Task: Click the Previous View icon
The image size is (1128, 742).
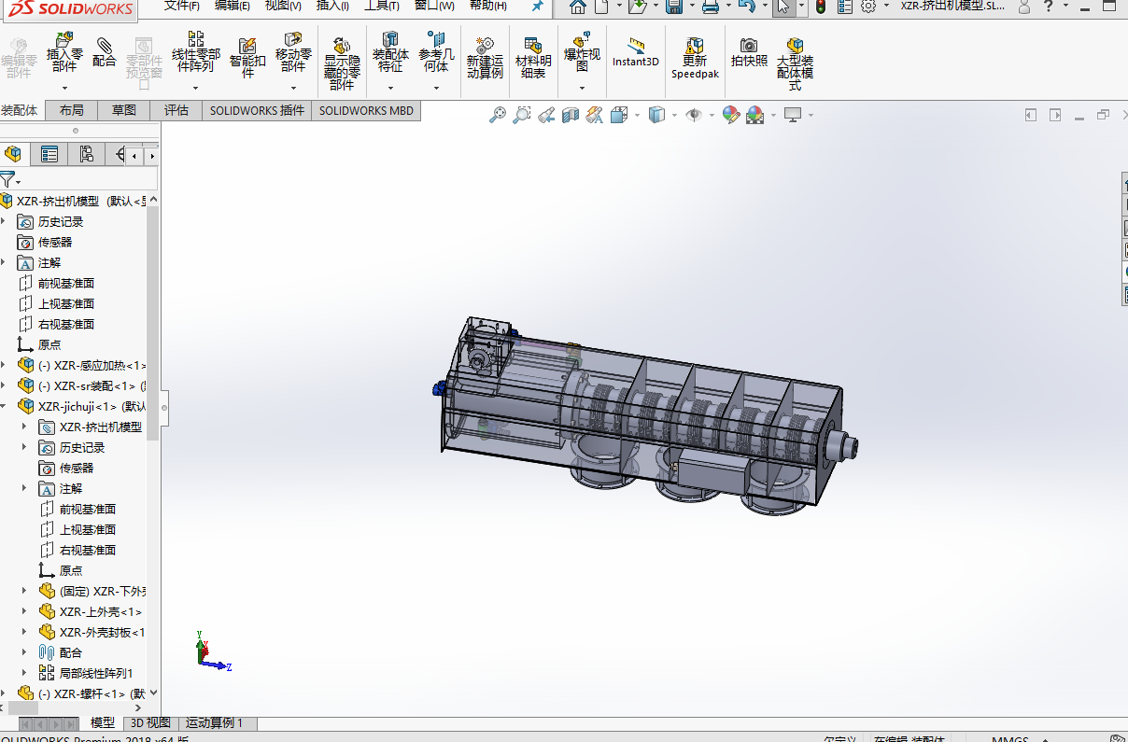Action: [x=546, y=115]
